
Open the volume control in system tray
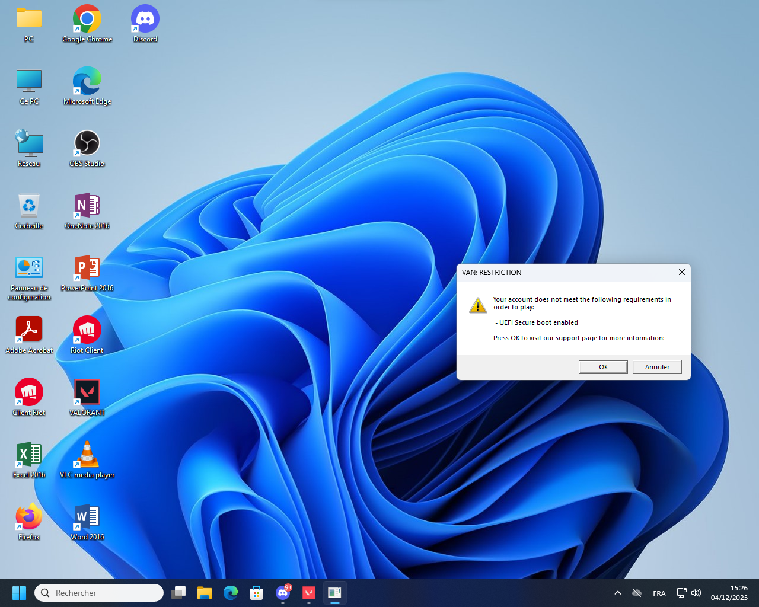tap(696, 593)
